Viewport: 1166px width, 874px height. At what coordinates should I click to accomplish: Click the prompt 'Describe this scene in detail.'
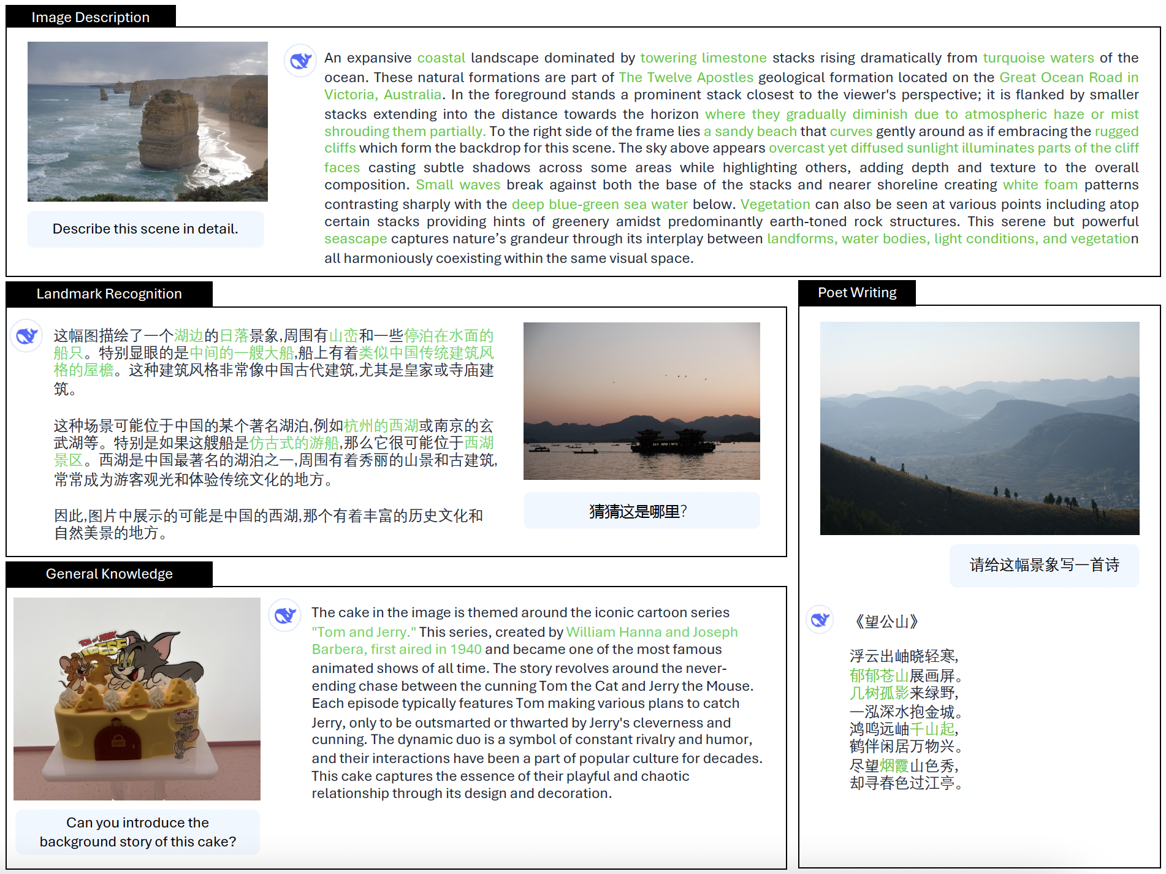click(145, 228)
